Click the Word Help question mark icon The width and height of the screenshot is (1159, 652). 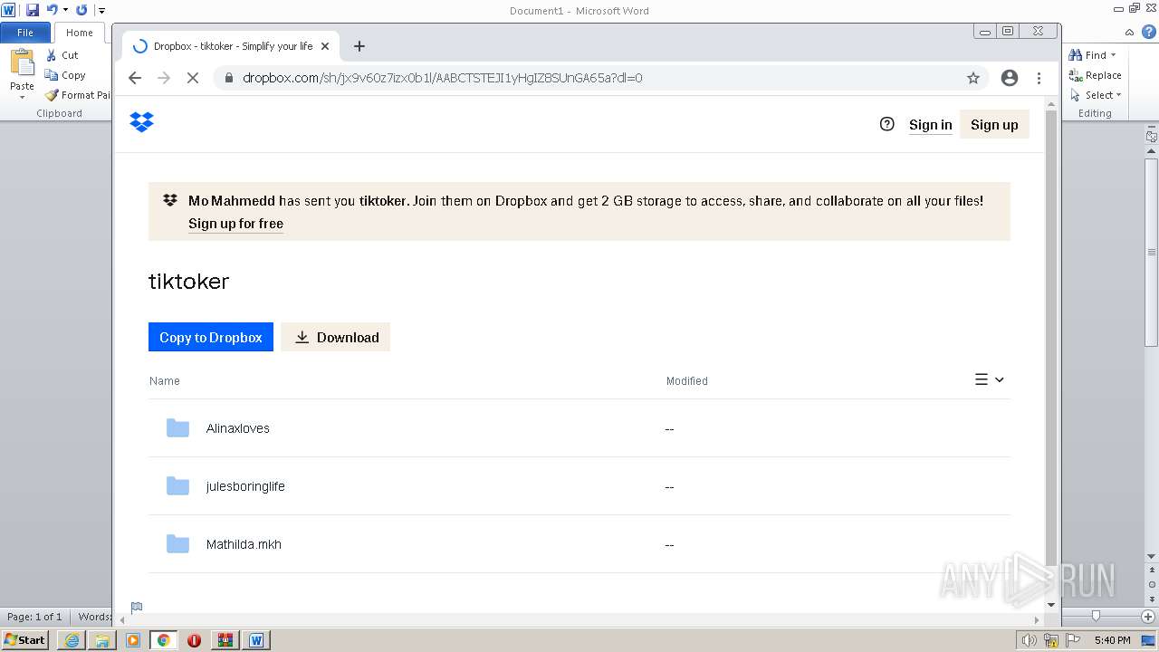click(x=1148, y=32)
